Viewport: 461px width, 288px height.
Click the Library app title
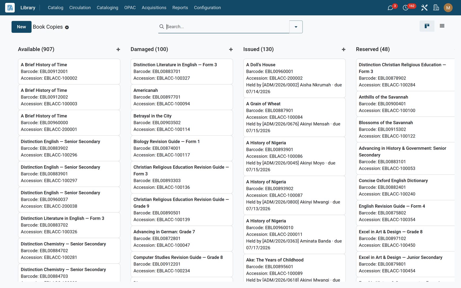click(28, 8)
